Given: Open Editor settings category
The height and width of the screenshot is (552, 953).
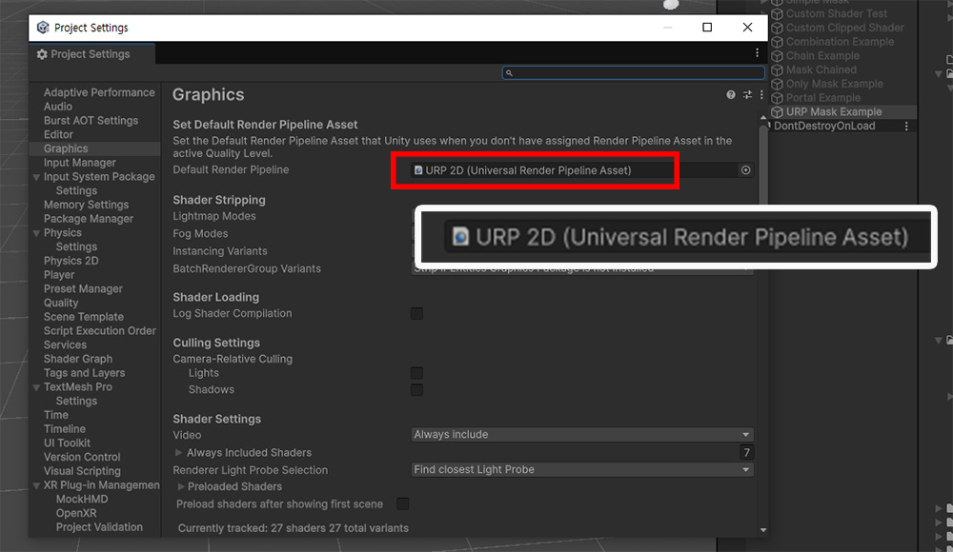Looking at the screenshot, I should click(x=58, y=134).
